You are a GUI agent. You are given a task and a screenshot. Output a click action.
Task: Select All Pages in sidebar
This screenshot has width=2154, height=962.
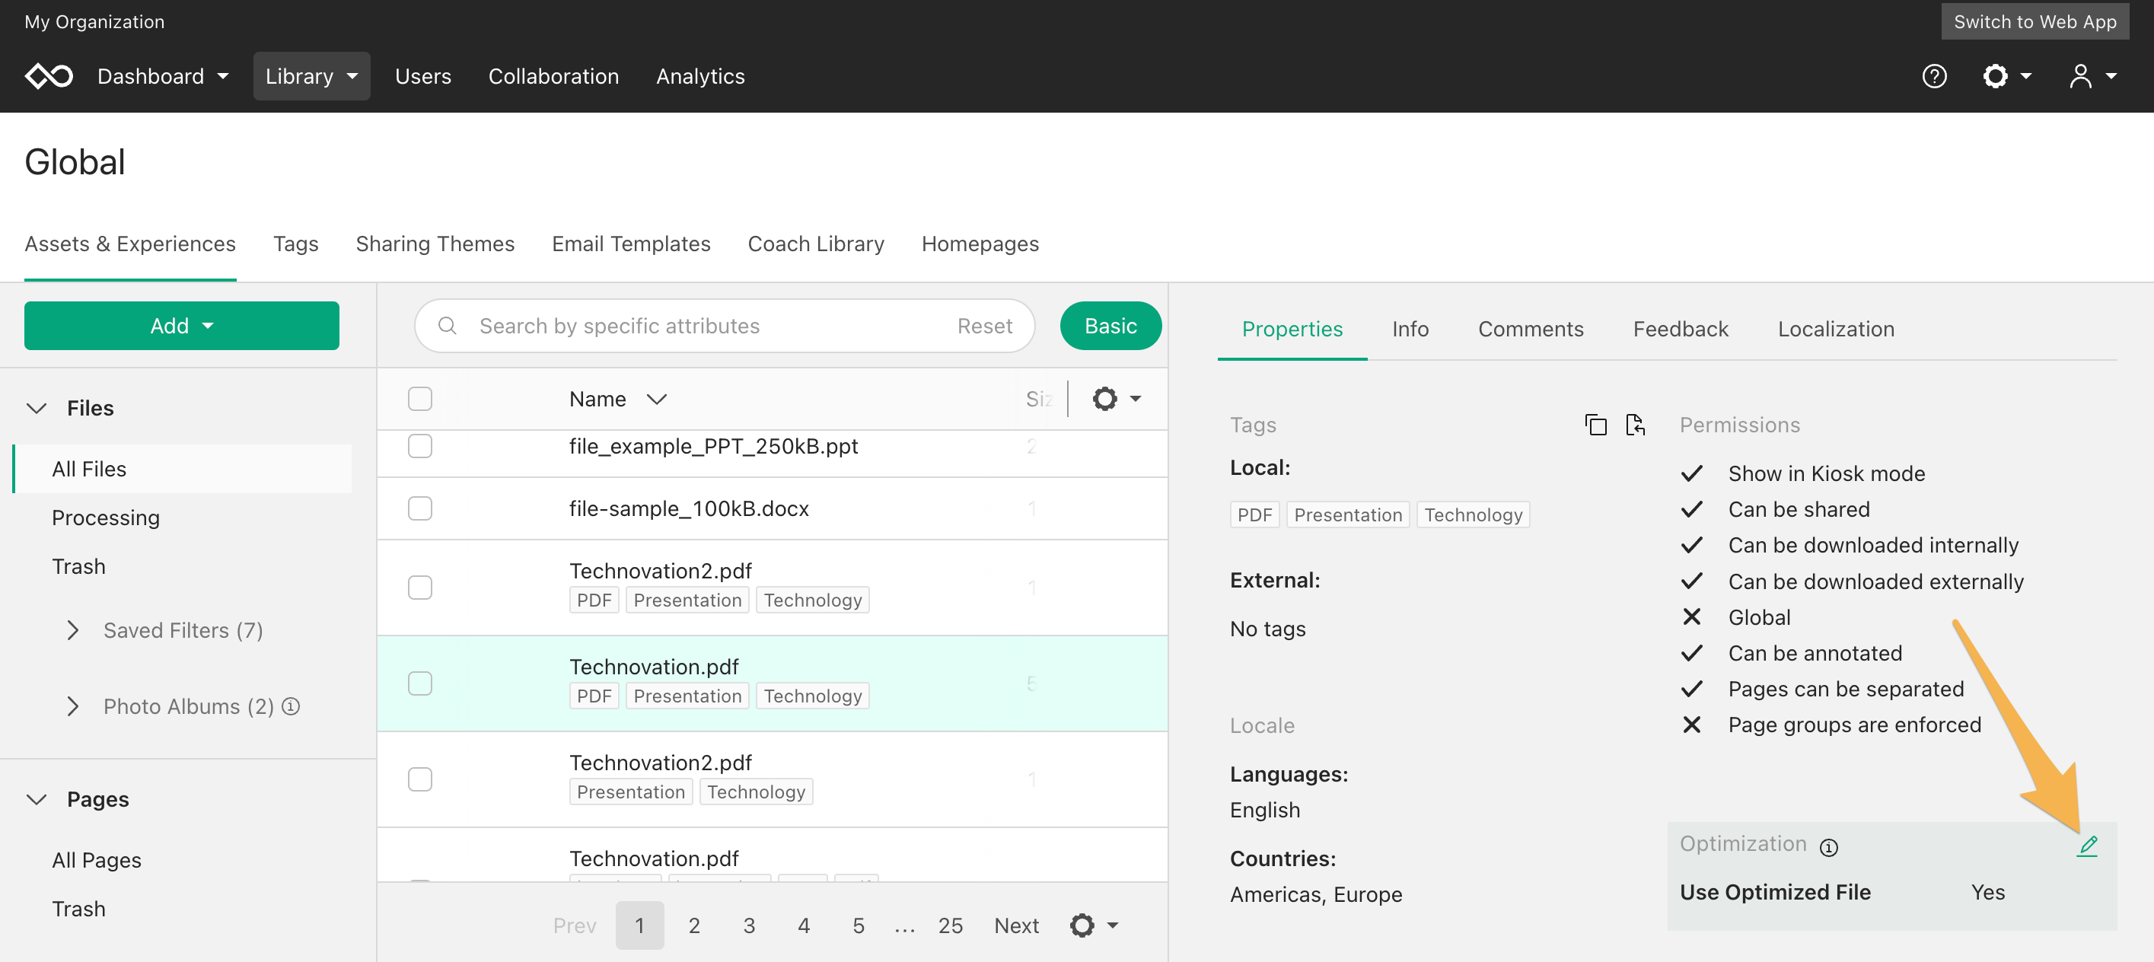click(96, 860)
